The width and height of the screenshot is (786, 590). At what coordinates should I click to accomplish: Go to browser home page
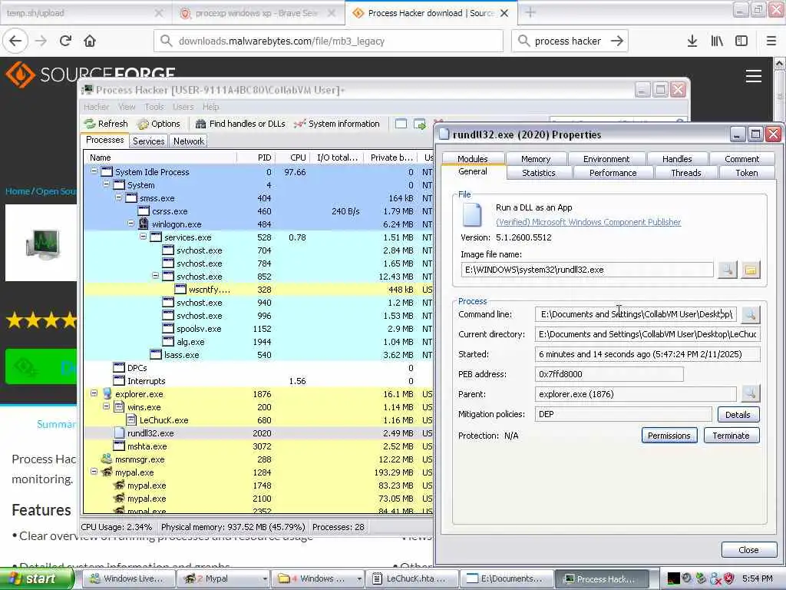[90, 41]
